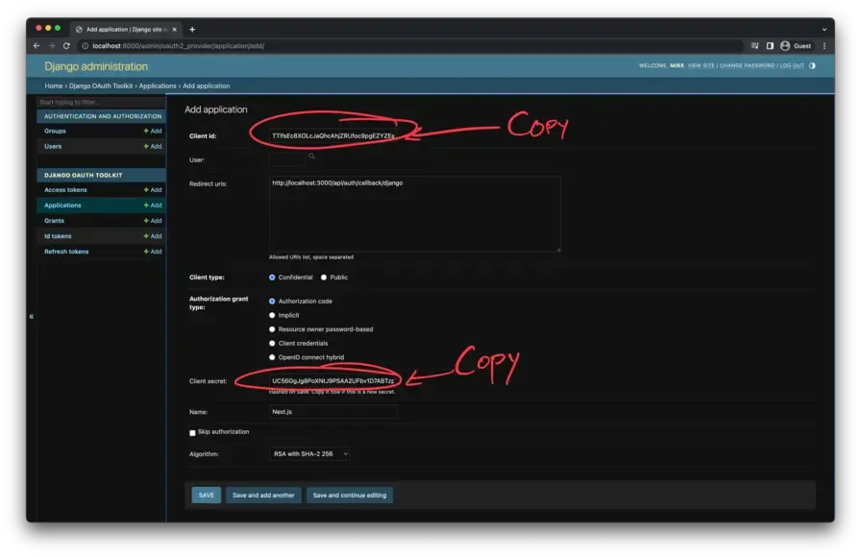Focus the User field
This screenshot has width=861, height=557.
point(287,159)
